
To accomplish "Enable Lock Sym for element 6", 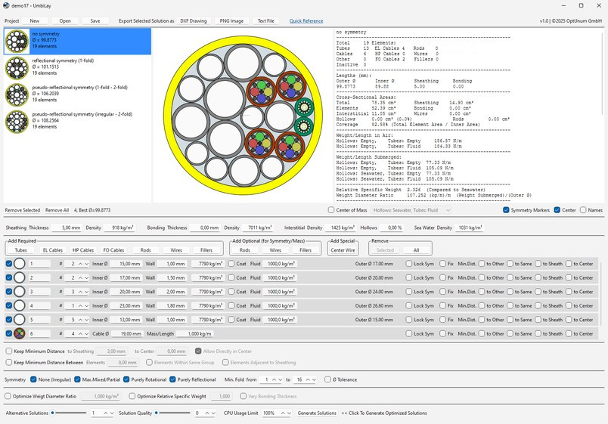I will coord(408,333).
